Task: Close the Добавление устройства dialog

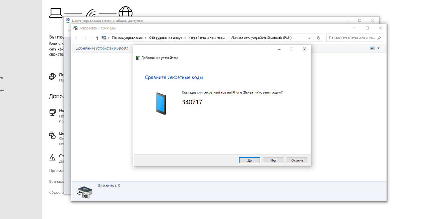Action: pos(304,49)
